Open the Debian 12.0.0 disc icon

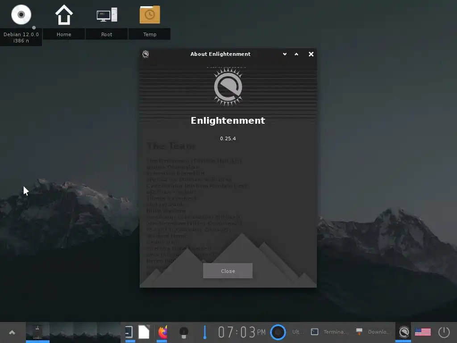pos(21,15)
